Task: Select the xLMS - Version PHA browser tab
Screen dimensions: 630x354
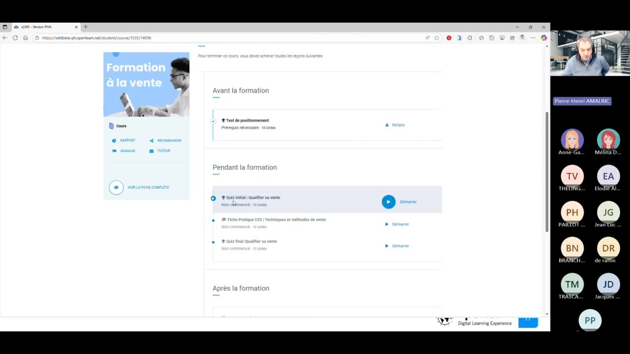Action: point(45,27)
